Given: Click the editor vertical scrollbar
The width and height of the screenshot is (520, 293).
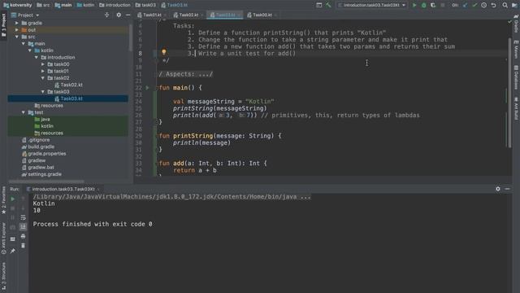Looking at the screenshot, I should 510,93.
